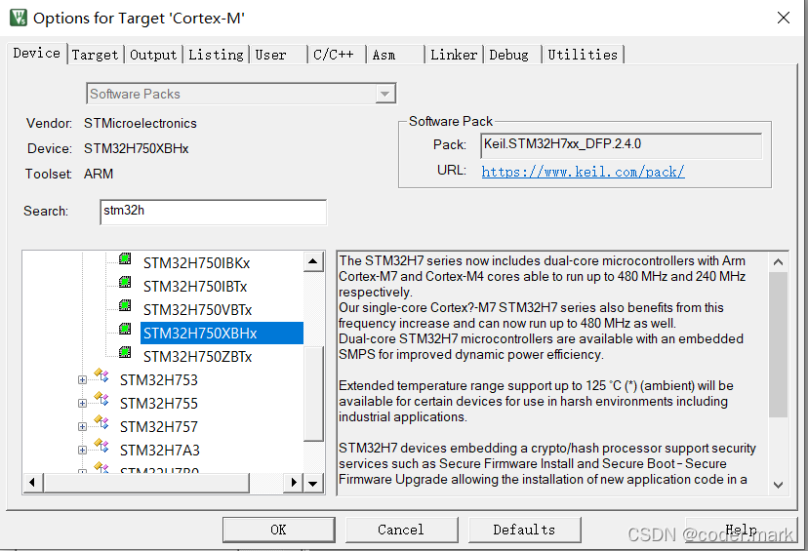Screen dimensions: 808x551
Task: Click the chip icon beside STM32H750IBTx
Action: [x=125, y=282]
